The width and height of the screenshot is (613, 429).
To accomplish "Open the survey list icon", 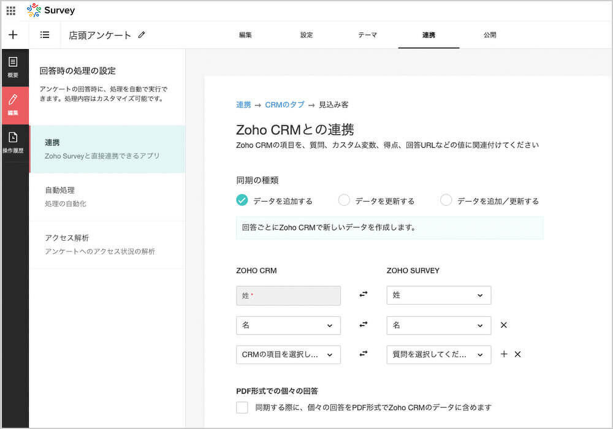I will (45, 35).
